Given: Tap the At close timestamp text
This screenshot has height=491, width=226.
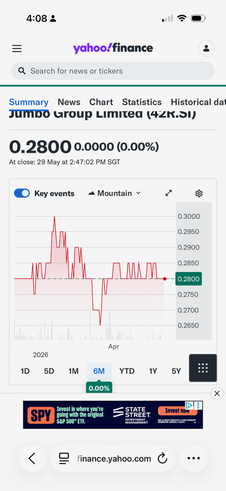Looking at the screenshot, I should tap(64, 162).
